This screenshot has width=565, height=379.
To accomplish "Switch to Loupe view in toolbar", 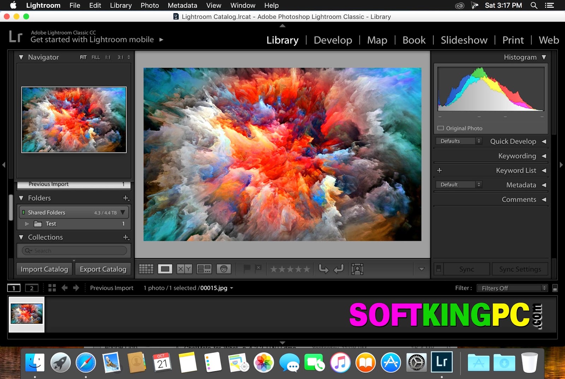I will click(165, 269).
